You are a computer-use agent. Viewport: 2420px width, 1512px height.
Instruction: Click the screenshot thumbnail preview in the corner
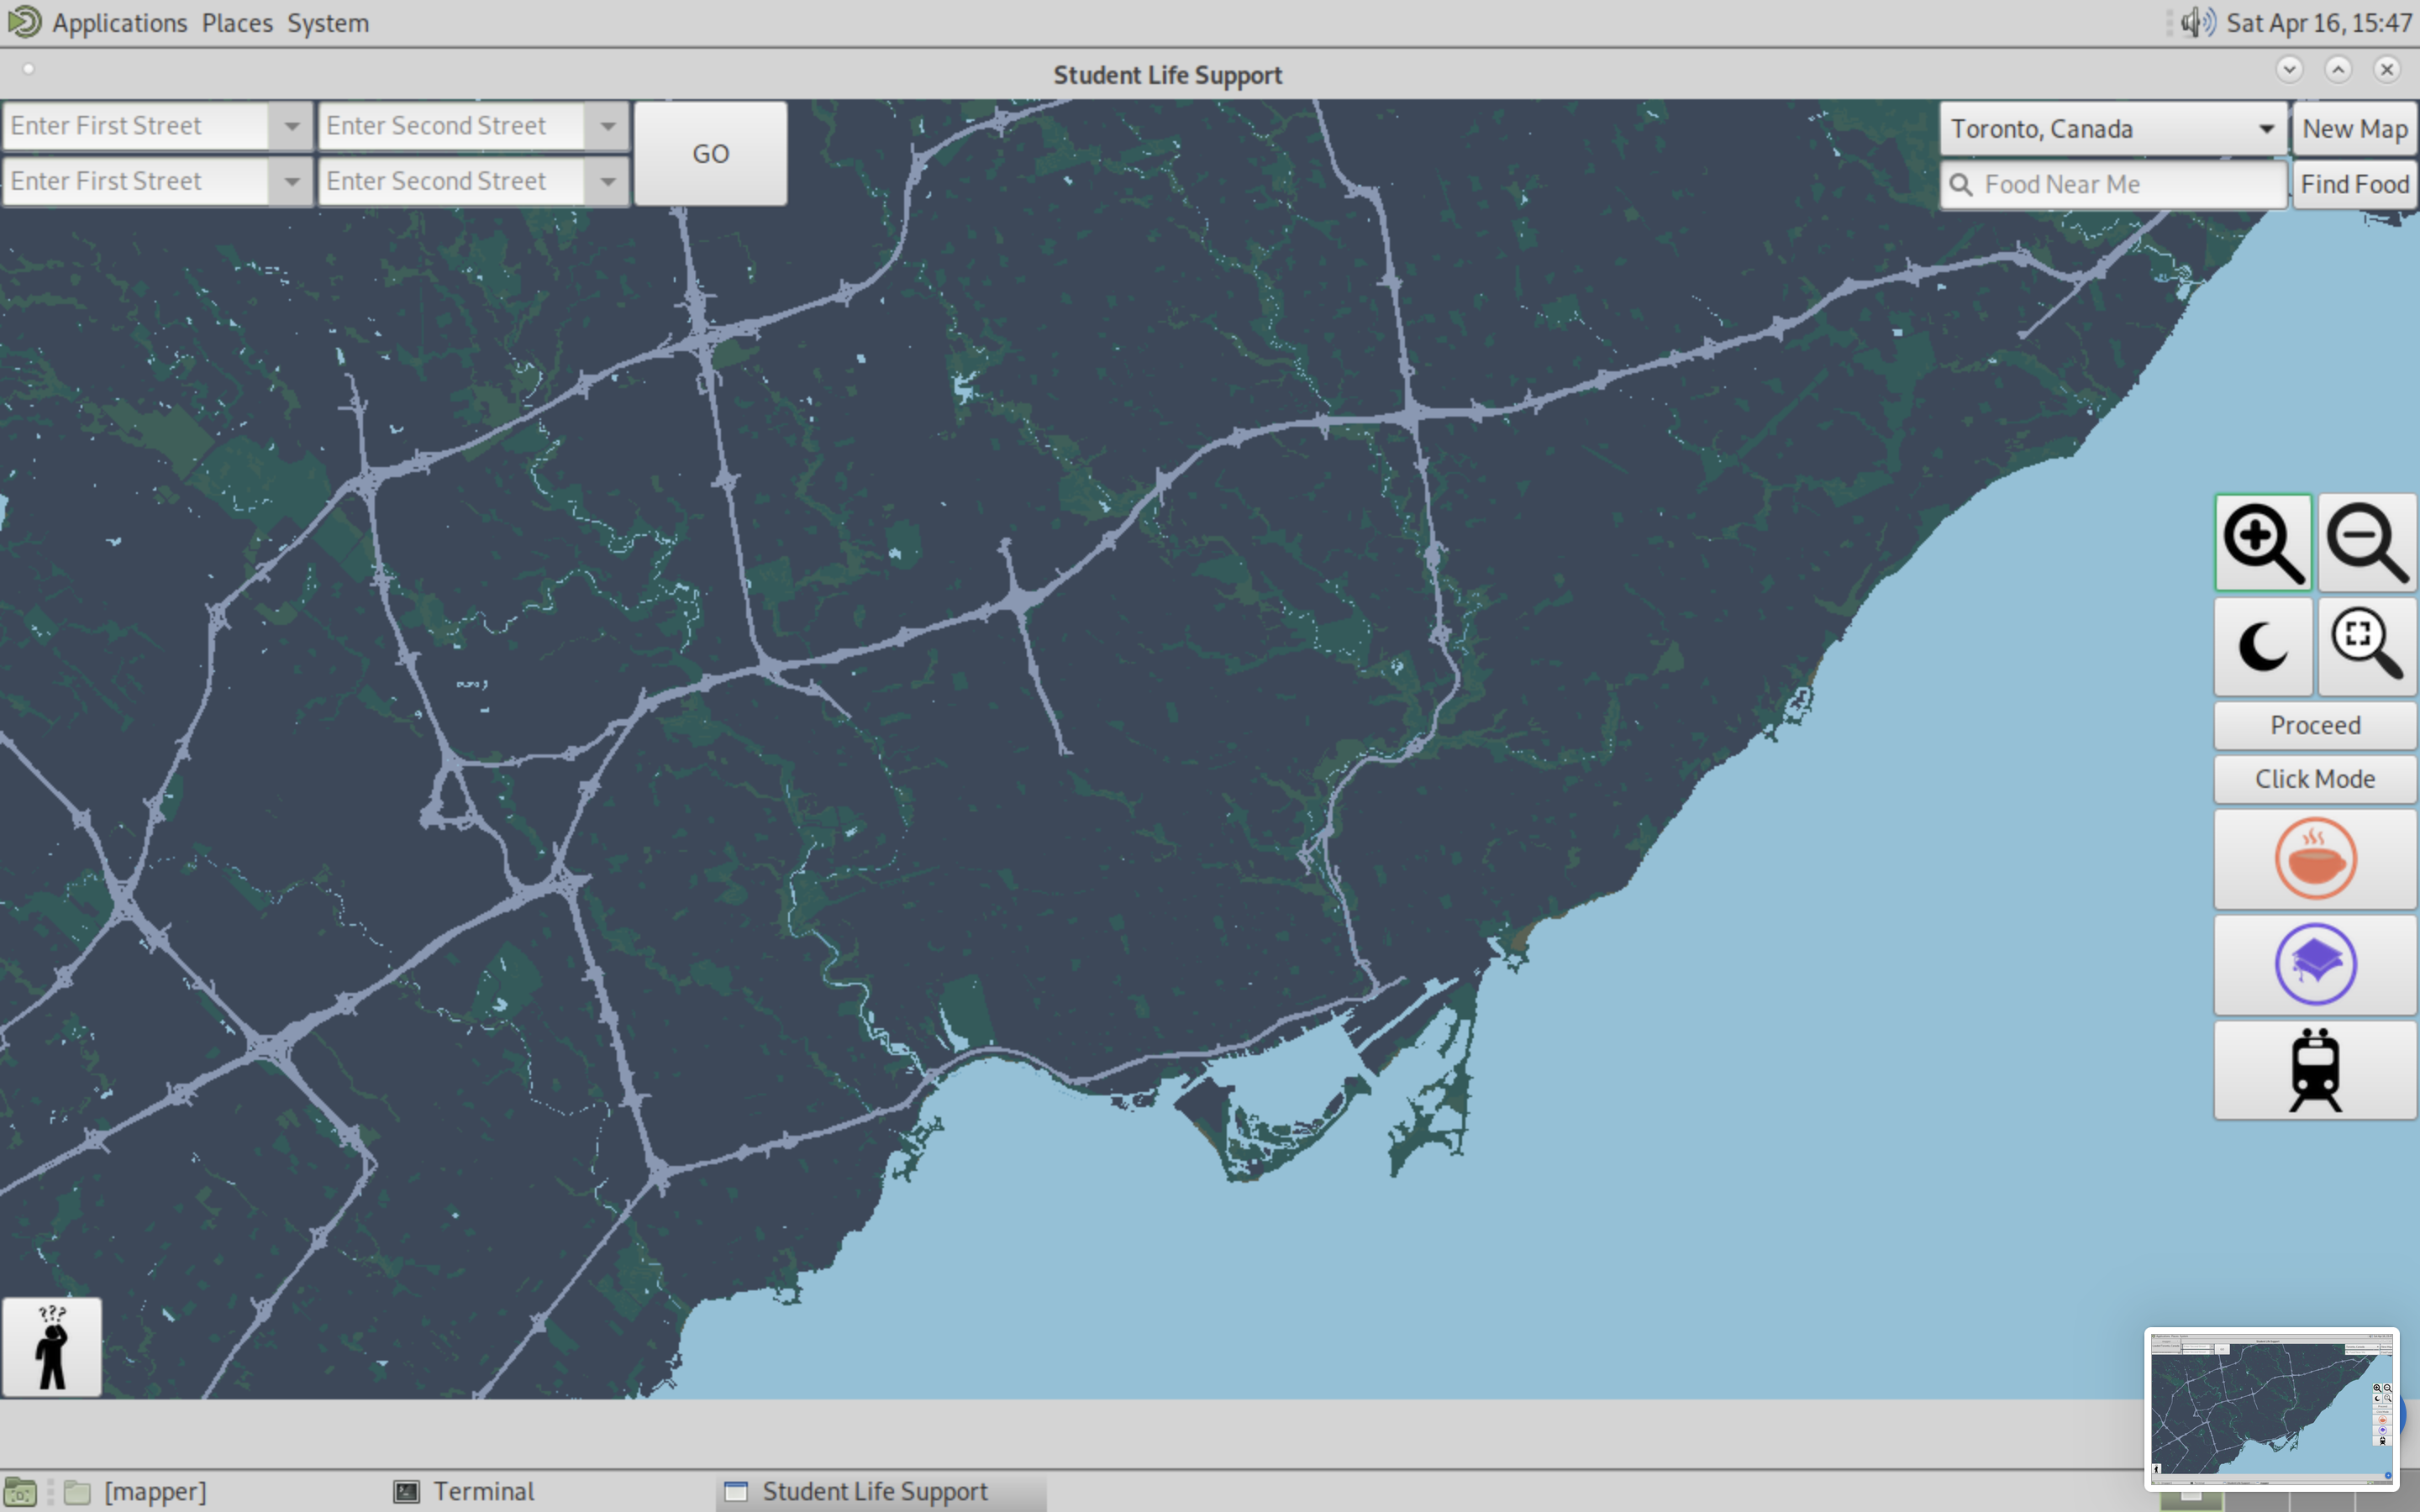coord(2270,1408)
